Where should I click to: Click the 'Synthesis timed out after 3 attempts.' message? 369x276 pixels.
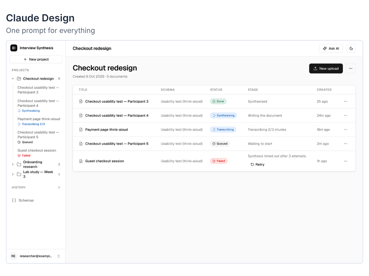277,156
